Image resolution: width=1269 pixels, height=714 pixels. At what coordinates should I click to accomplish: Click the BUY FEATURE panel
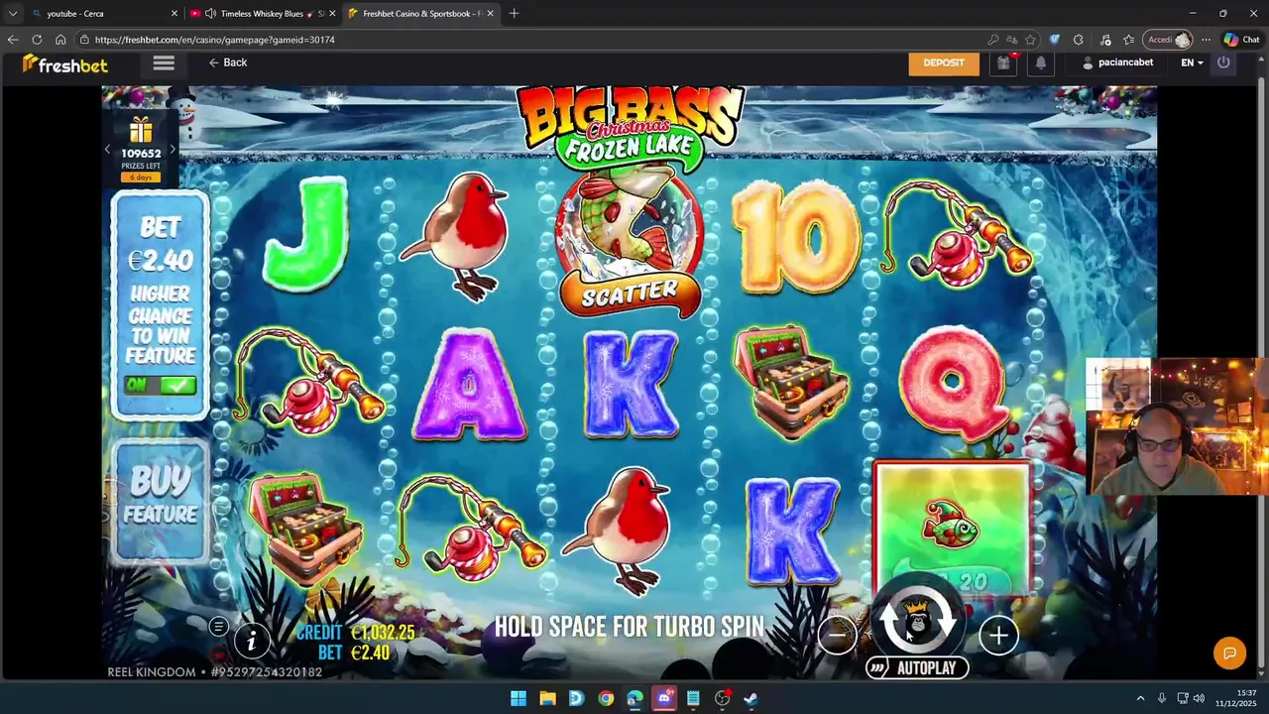(161, 501)
